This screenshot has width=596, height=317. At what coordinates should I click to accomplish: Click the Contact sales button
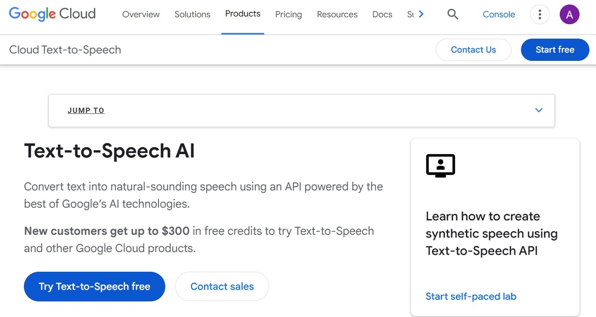[222, 286]
